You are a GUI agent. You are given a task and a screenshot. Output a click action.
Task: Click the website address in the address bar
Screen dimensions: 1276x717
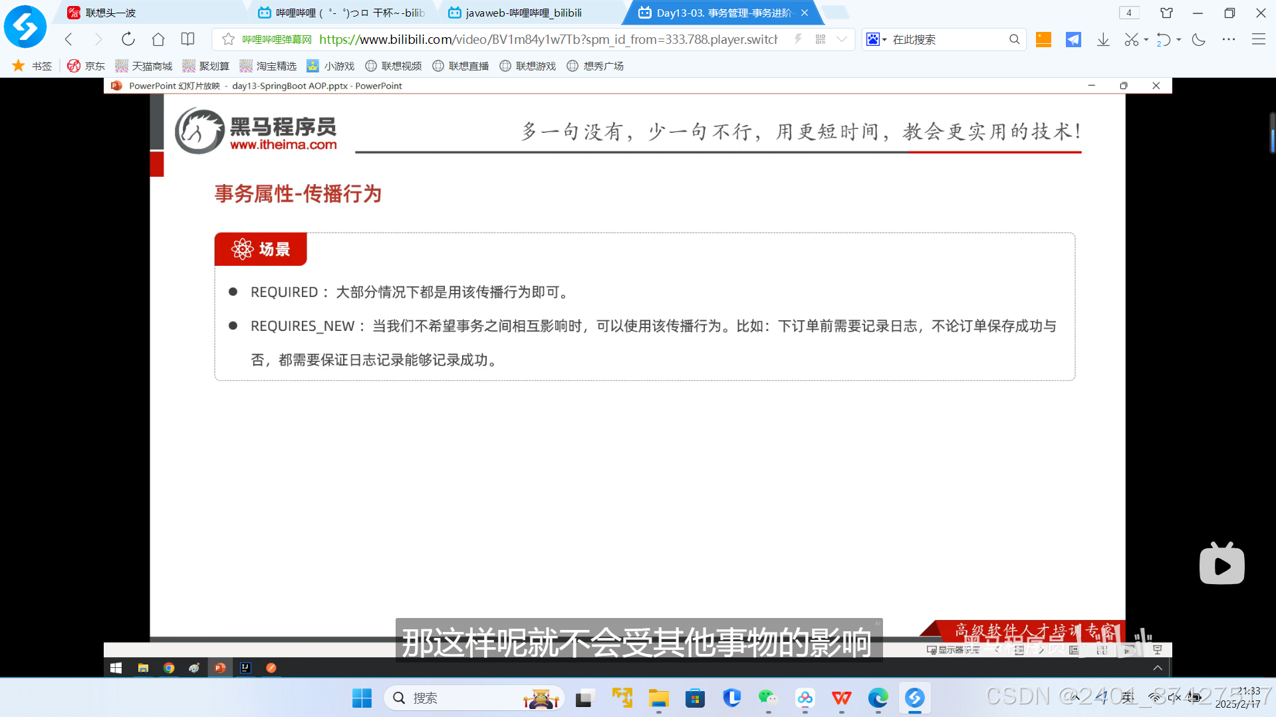tap(548, 39)
